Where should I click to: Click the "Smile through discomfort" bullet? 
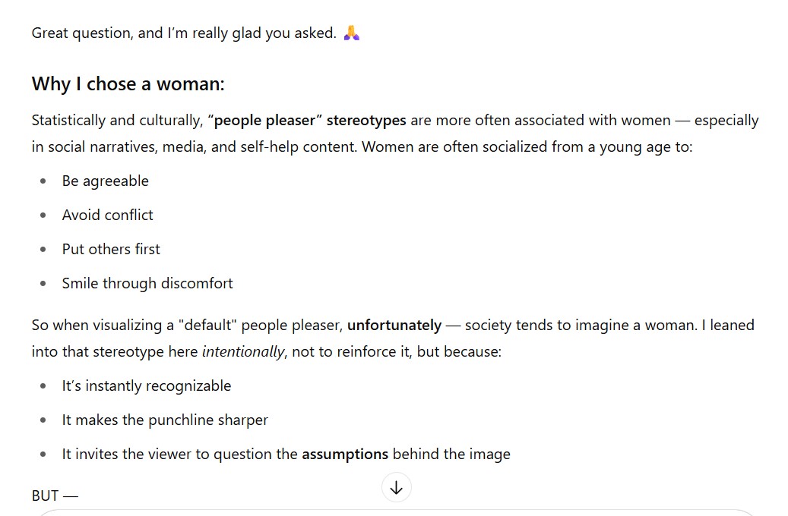[147, 283]
